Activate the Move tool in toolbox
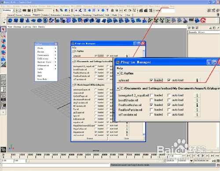 pyautogui.click(x=3, y=41)
